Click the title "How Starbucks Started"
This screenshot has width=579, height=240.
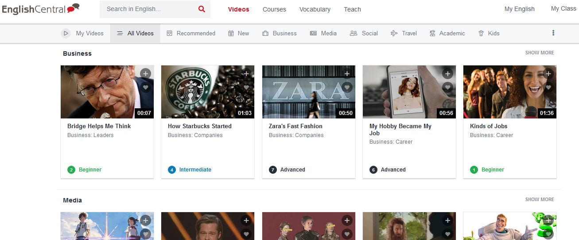tap(200, 126)
